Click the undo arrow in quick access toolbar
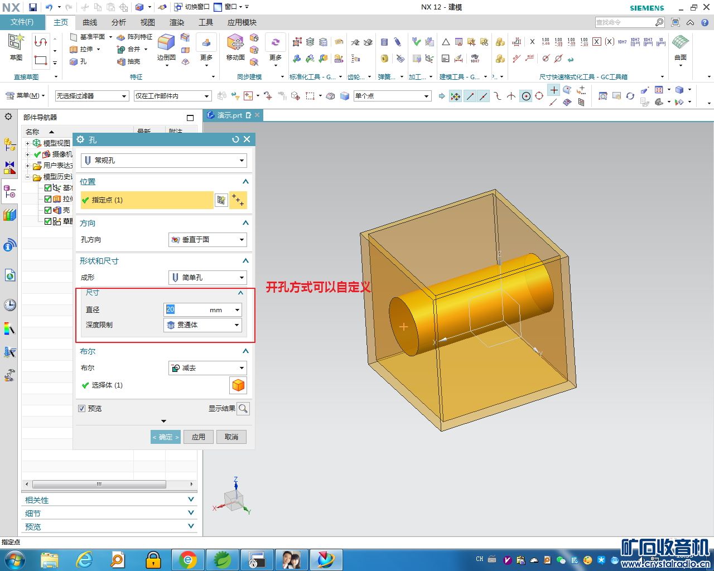Image resolution: width=714 pixels, height=571 pixels. pos(49,7)
